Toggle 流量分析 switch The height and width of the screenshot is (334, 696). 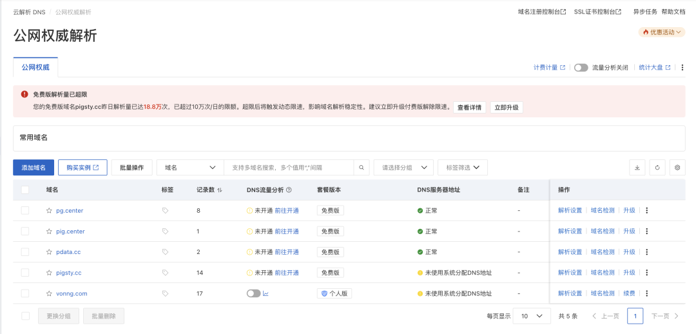[581, 68]
